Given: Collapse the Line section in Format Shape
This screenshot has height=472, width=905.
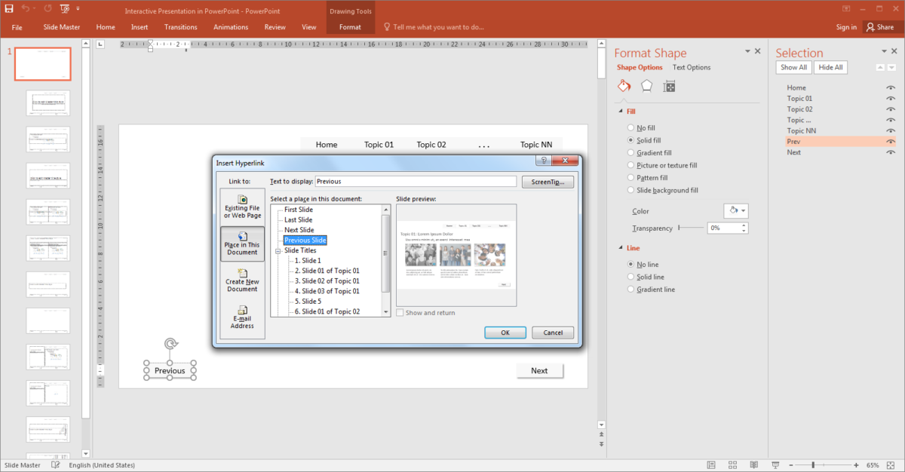Looking at the screenshot, I should click(x=622, y=247).
